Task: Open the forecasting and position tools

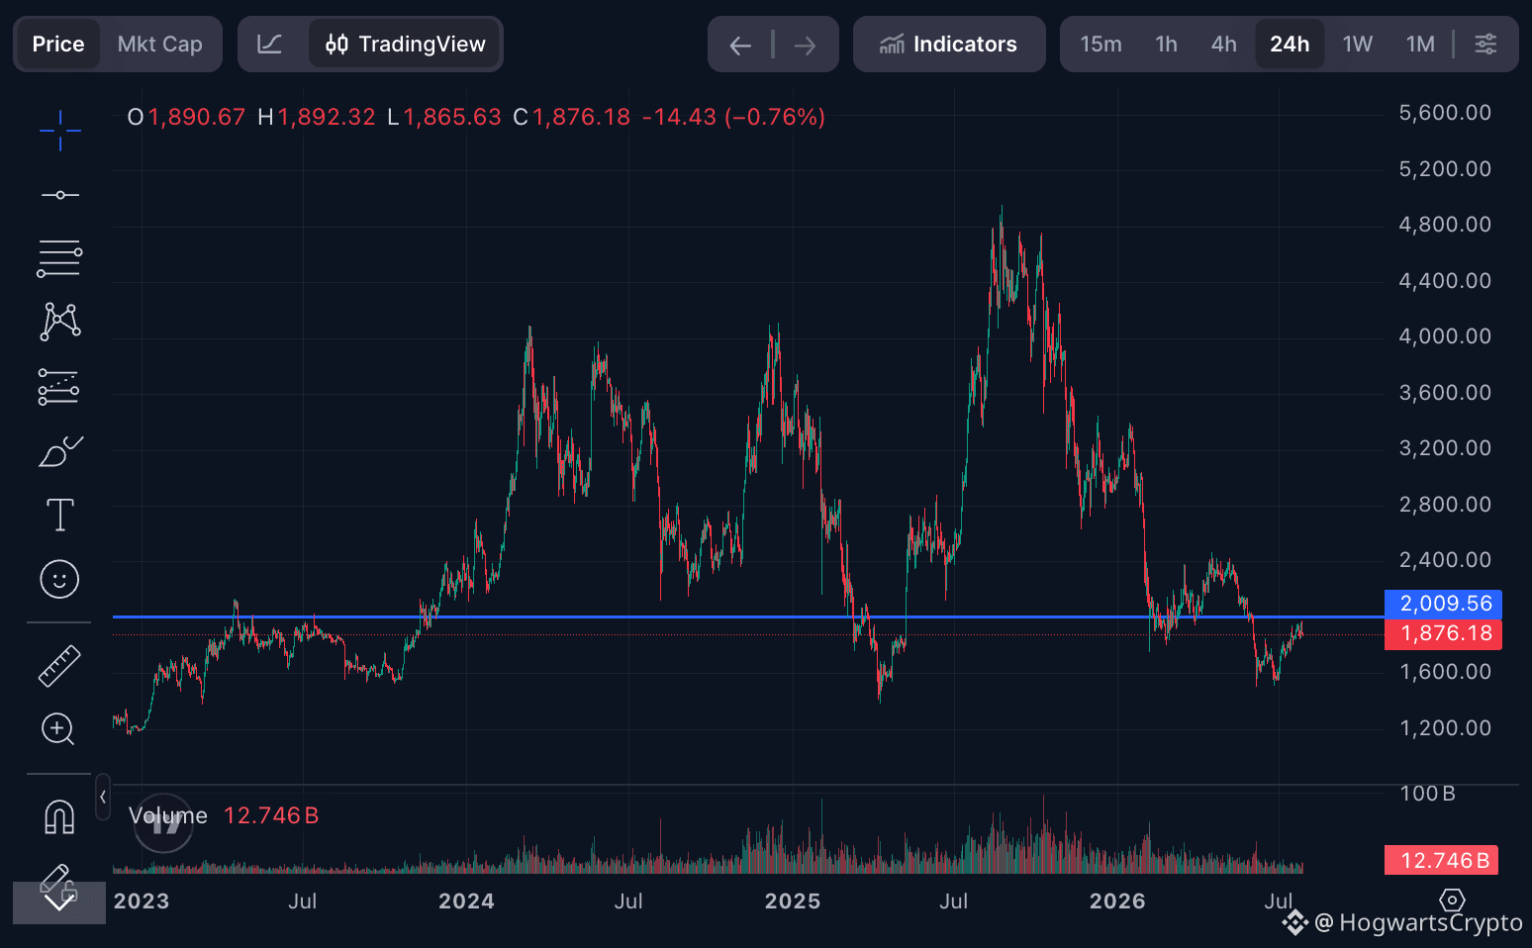Action: [59, 387]
